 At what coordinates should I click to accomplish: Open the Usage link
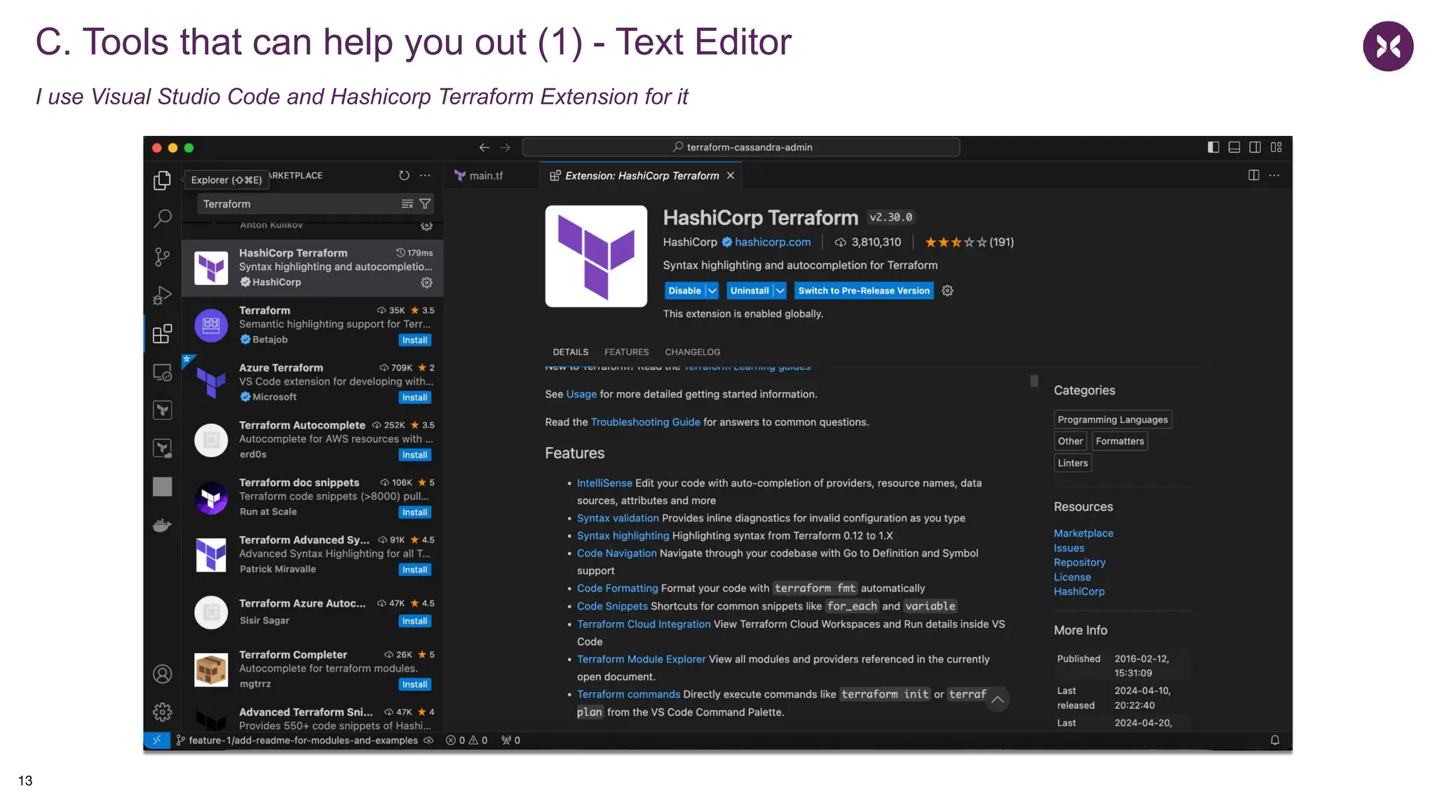point(581,394)
